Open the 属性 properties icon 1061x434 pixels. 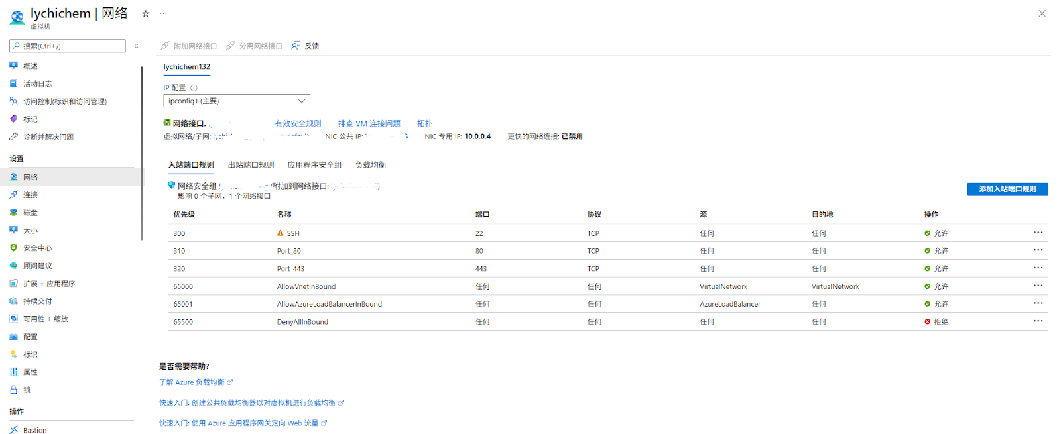coord(13,372)
